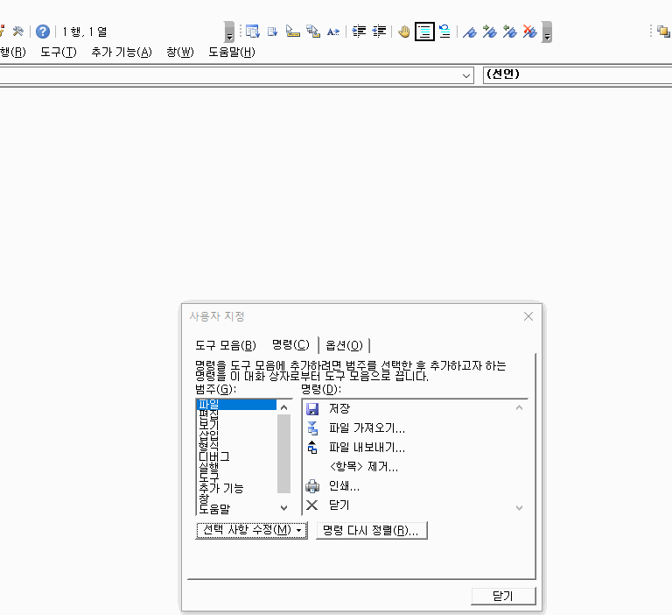Click the 1 행, 1 열 position indicator
Image resolution: width=672 pixels, height=615 pixels.
click(84, 32)
